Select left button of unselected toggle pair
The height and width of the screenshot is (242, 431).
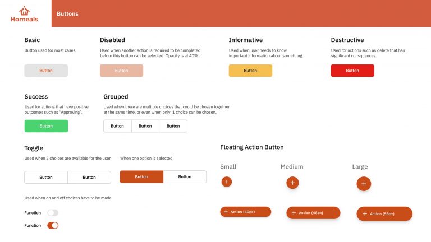point(46,177)
